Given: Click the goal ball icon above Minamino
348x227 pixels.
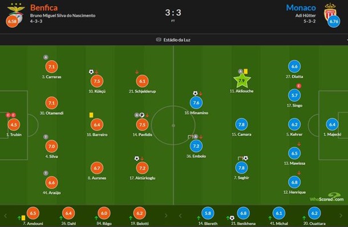Looking at the screenshot, I should [195, 93].
